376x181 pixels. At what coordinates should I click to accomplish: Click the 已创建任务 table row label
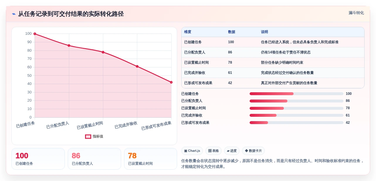pos(193,42)
